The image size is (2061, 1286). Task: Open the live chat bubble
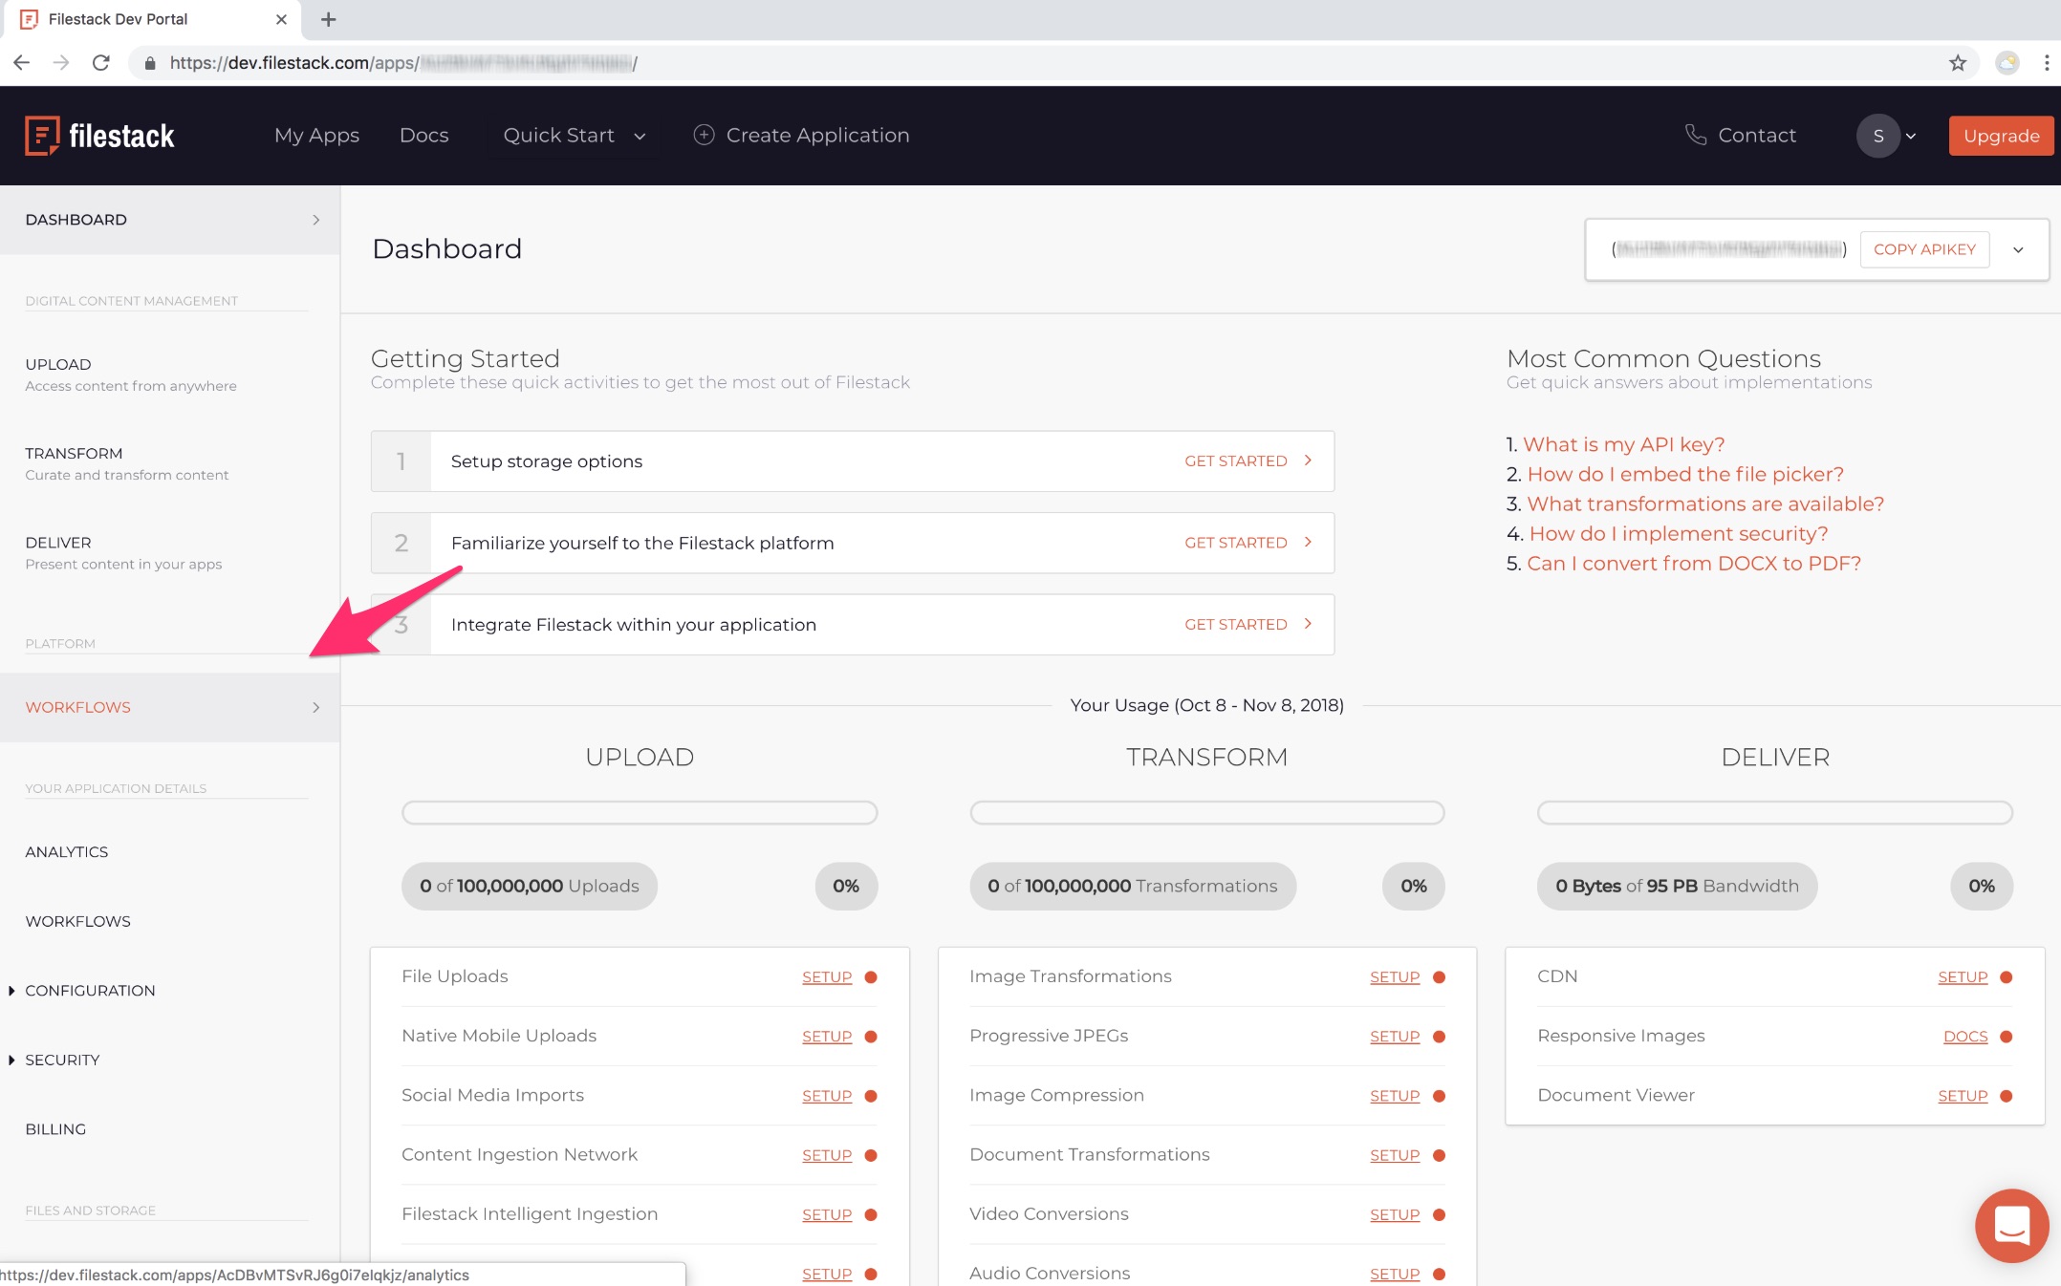(2012, 1226)
